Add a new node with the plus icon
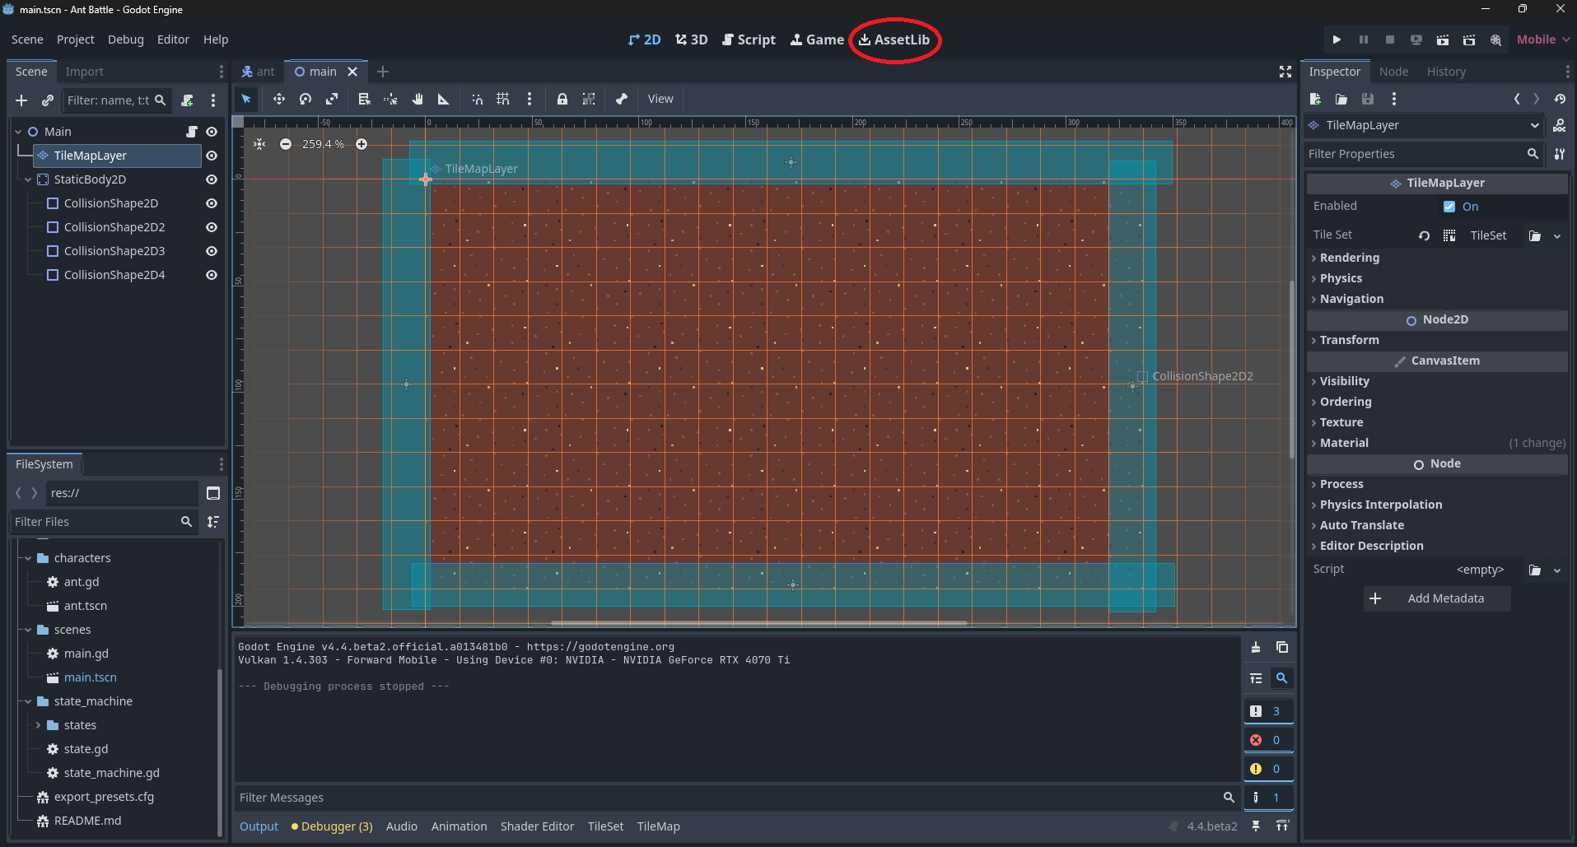 21,100
